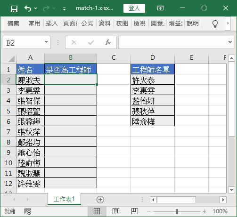The width and height of the screenshot is (237, 217).
Task: Switch to Page Layout view
Action: coord(116,211)
